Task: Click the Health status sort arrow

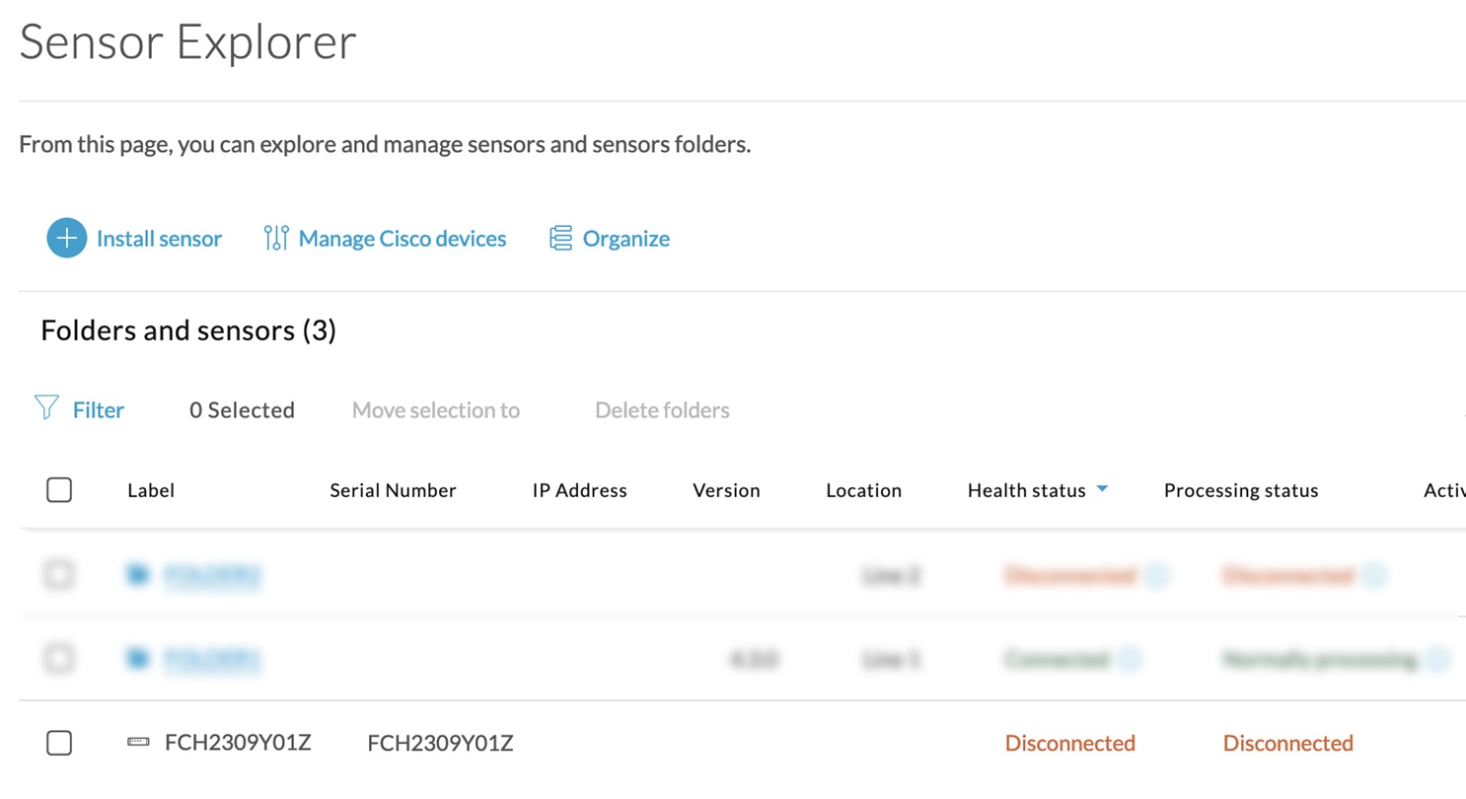Action: point(1102,489)
